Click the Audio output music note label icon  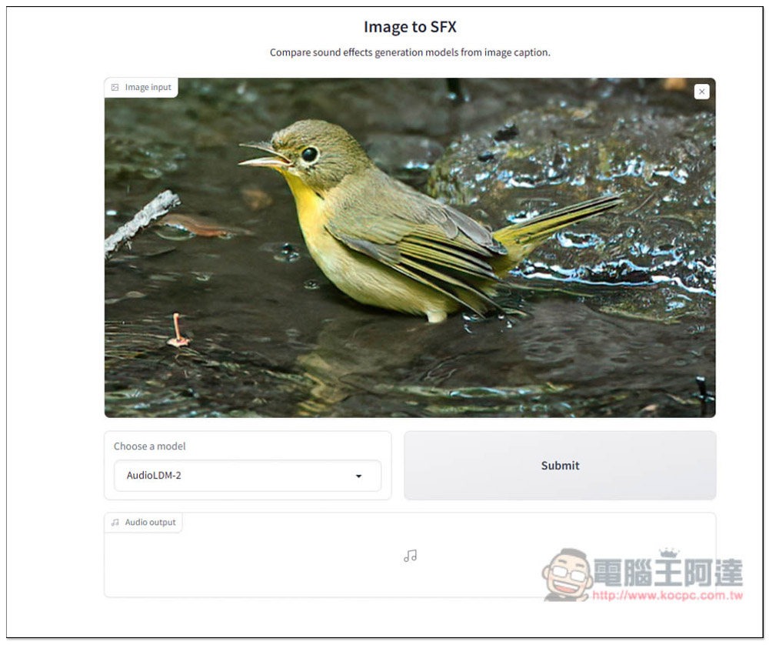click(x=115, y=523)
